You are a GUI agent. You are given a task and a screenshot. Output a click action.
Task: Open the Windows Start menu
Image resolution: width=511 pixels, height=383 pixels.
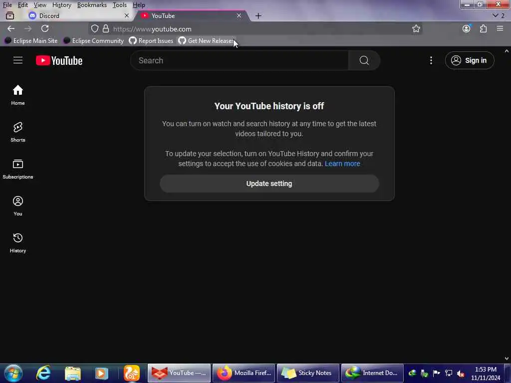click(13, 373)
